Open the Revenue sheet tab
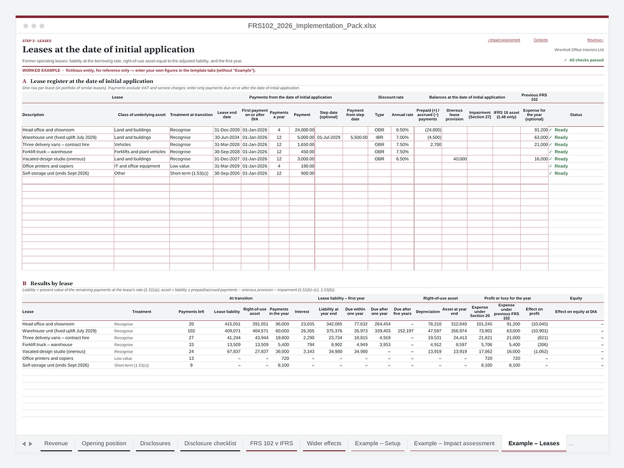624x468 pixels. (56, 443)
